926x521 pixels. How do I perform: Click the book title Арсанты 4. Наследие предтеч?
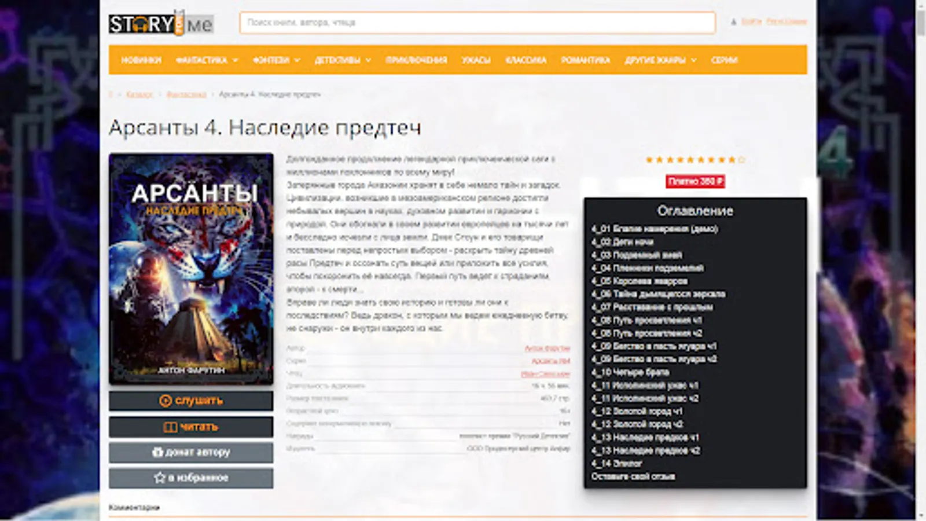click(x=265, y=127)
